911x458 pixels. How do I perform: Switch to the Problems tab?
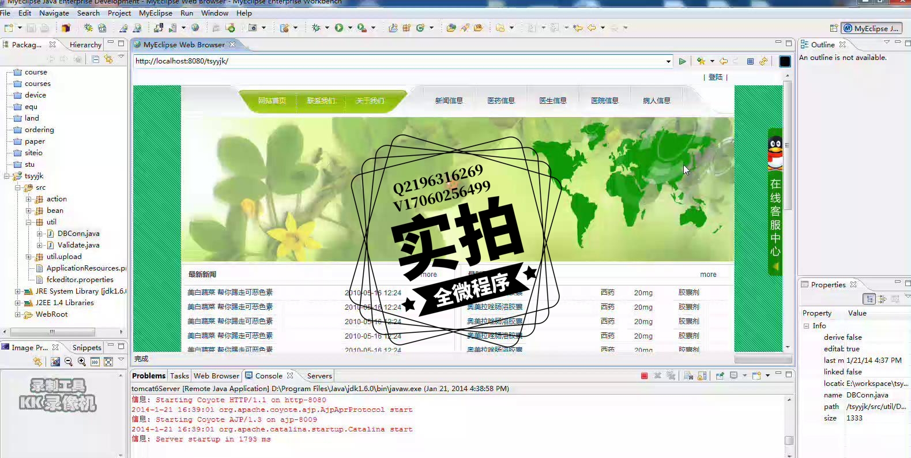pyautogui.click(x=149, y=376)
